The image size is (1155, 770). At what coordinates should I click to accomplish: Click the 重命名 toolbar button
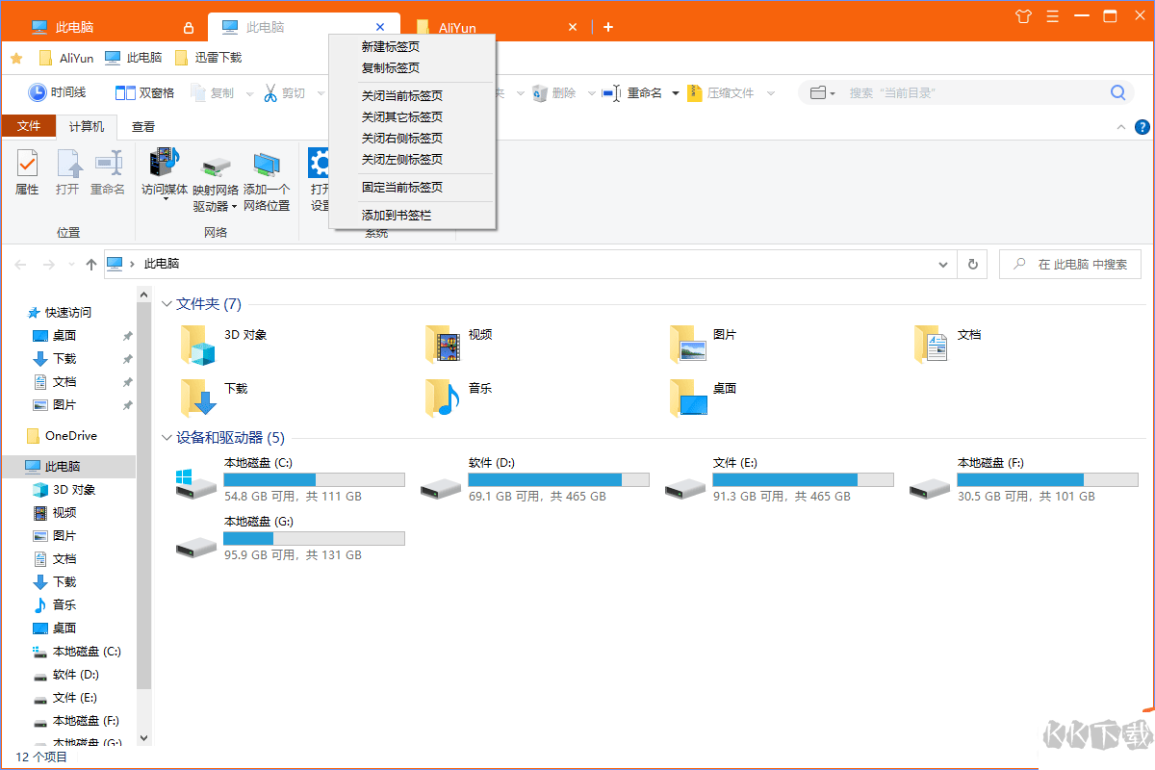632,92
